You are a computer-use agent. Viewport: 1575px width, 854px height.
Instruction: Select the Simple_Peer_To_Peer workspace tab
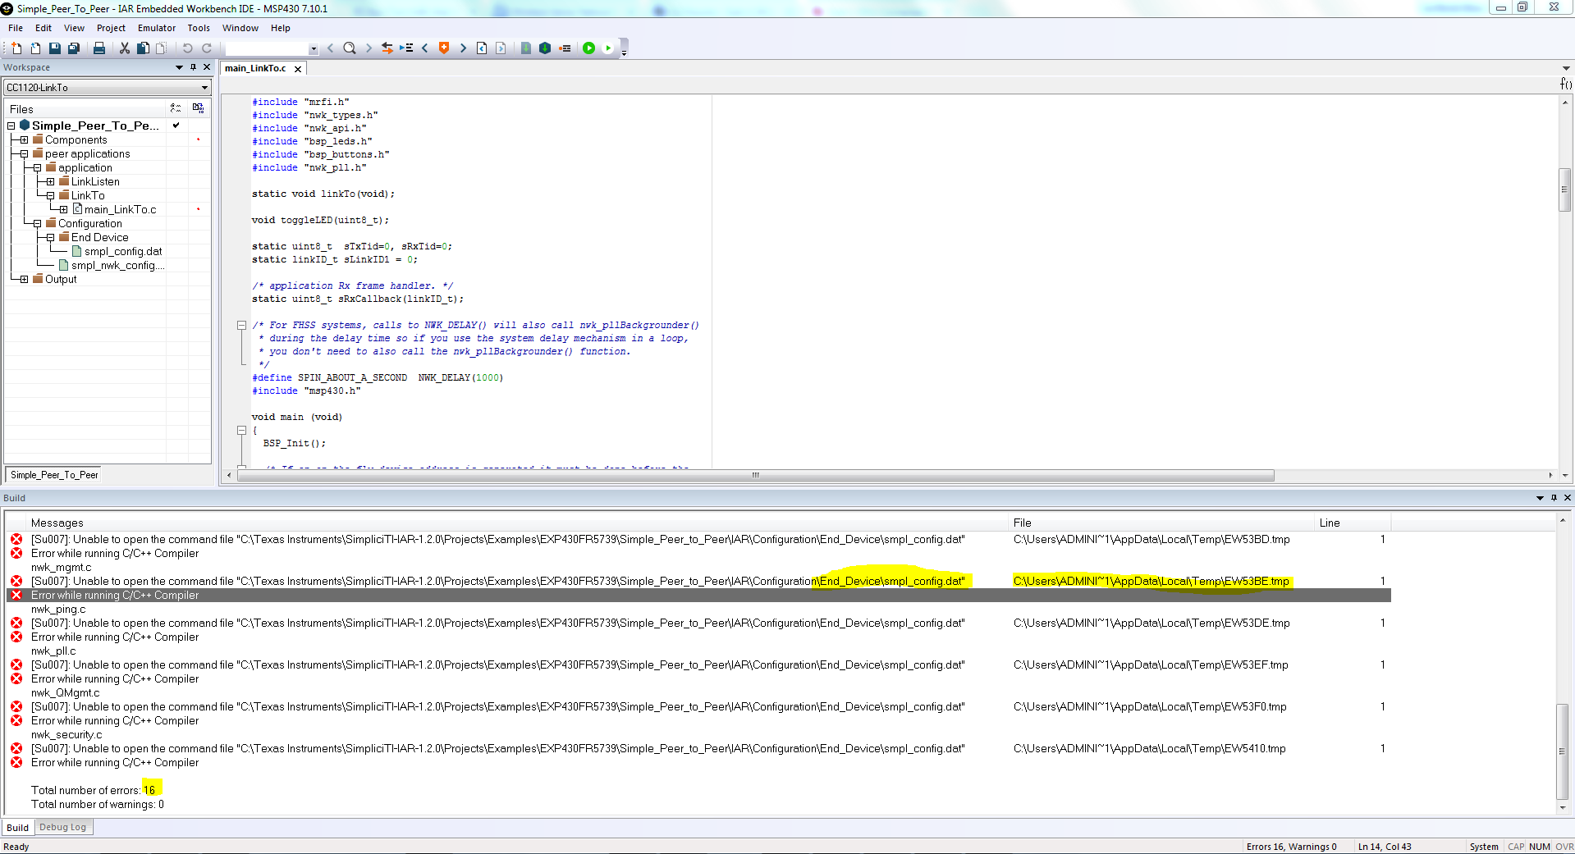(54, 475)
